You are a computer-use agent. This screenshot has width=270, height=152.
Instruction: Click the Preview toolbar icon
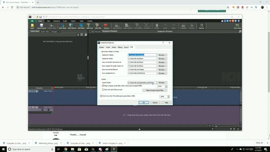(192, 26)
